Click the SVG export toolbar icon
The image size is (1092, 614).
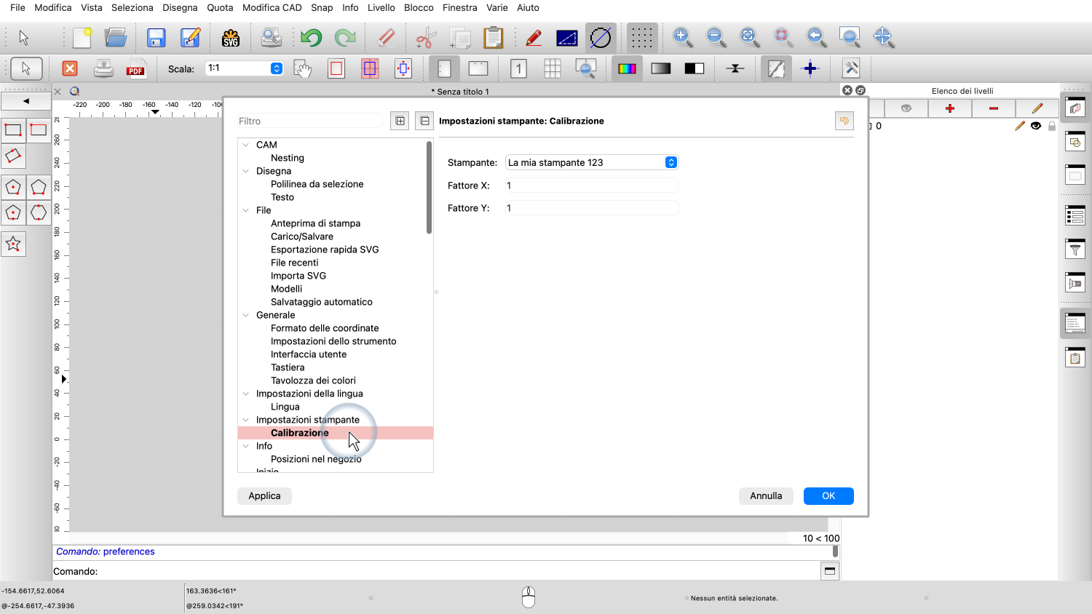pyautogui.click(x=231, y=38)
